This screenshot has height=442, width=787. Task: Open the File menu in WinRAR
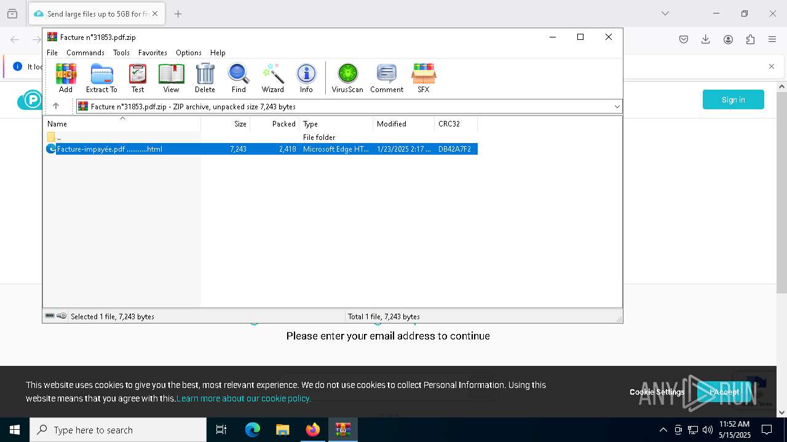click(52, 53)
